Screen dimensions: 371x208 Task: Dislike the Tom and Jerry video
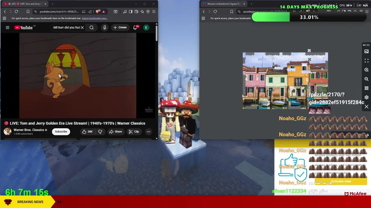(x=100, y=131)
